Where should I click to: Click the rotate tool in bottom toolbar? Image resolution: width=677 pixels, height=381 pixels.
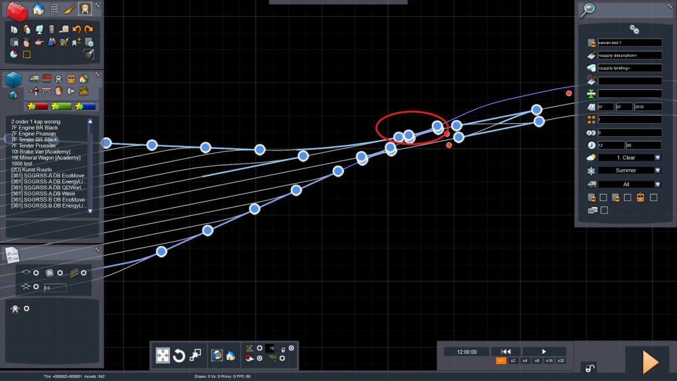(179, 355)
